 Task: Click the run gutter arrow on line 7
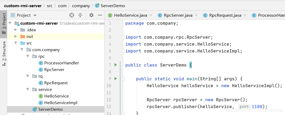(x=116, y=65)
